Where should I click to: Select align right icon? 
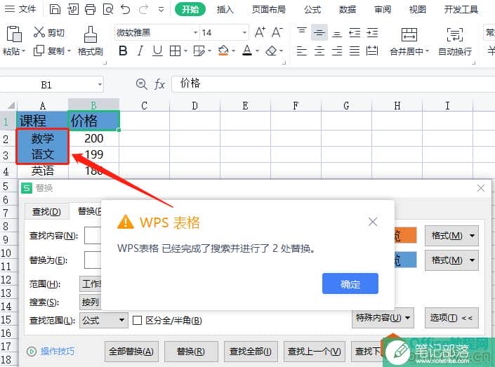click(337, 51)
